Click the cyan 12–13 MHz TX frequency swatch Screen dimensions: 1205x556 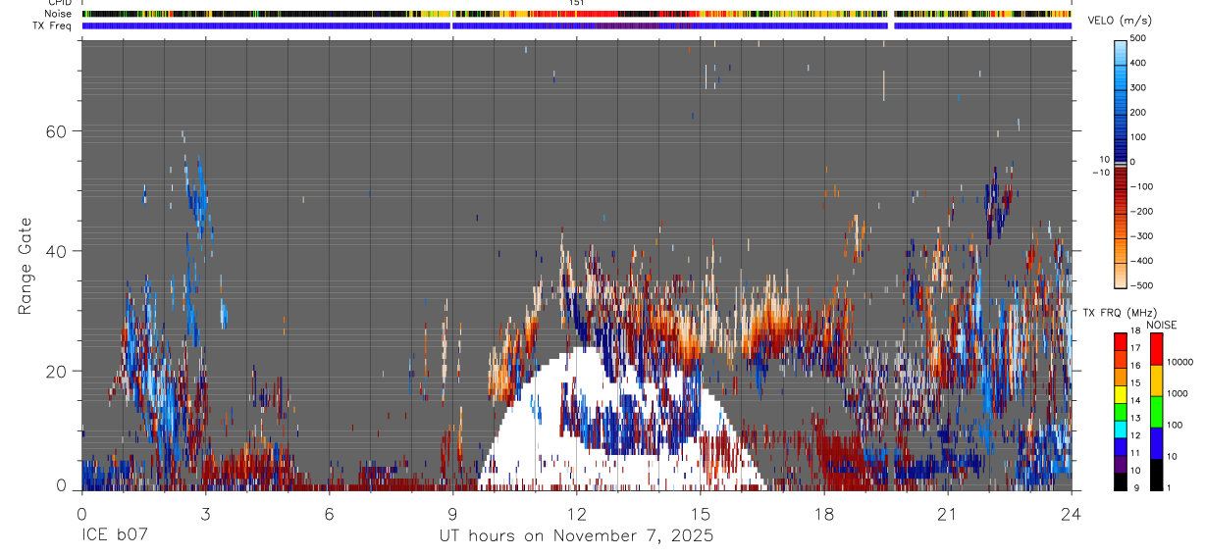(x=1121, y=429)
